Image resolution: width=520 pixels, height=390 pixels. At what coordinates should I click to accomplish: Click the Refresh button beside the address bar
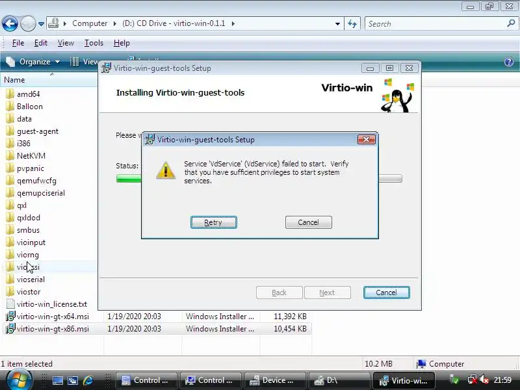pyautogui.click(x=352, y=24)
